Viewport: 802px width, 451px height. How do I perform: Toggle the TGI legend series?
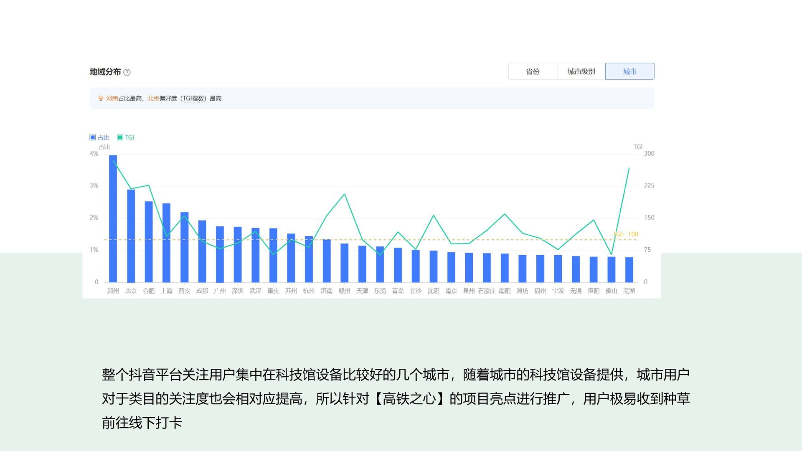point(126,137)
